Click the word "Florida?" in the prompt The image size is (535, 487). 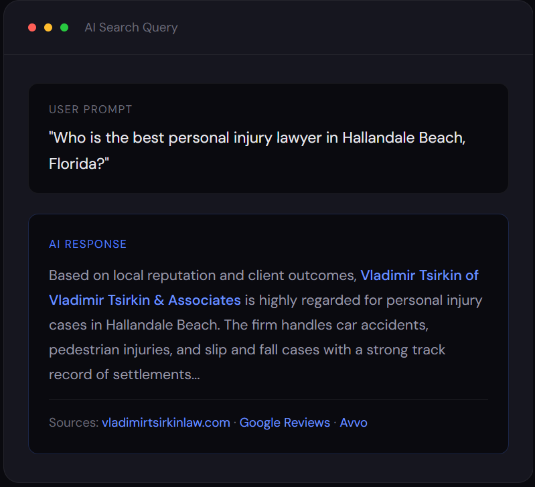pos(79,164)
